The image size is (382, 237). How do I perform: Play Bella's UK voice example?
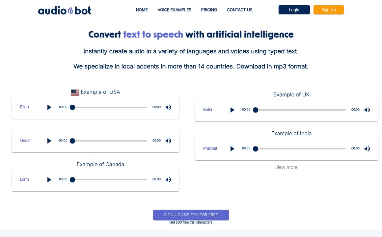tap(232, 110)
